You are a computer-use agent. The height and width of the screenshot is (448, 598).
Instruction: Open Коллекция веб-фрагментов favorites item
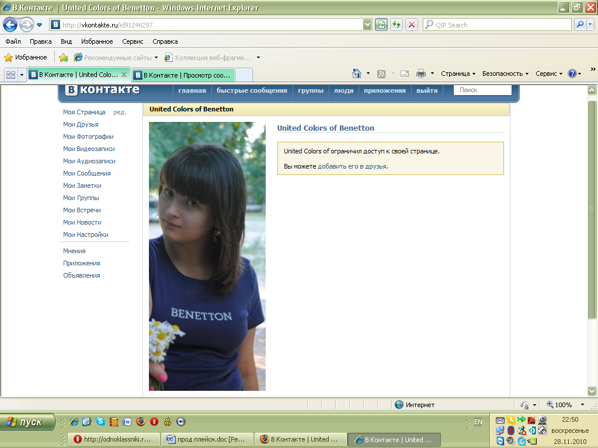(207, 58)
